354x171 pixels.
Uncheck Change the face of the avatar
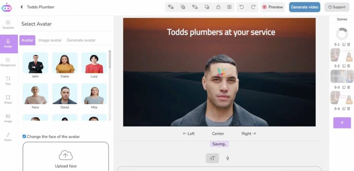point(24,136)
